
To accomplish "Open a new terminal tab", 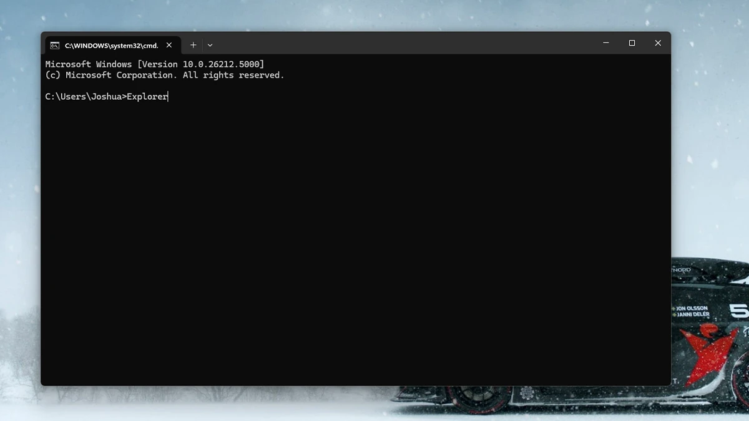I will click(x=193, y=45).
